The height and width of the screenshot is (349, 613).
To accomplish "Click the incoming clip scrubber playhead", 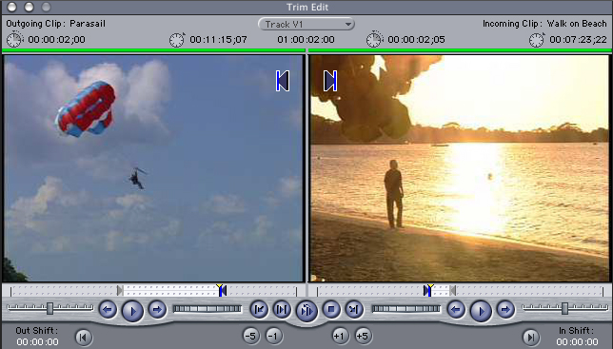I will [429, 290].
